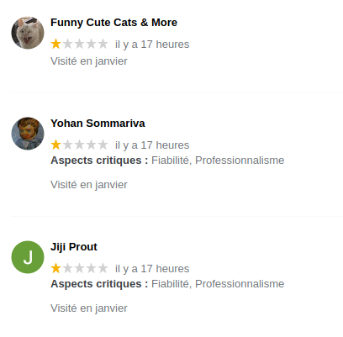Open Funny Cute Cats & More profile name

(x=113, y=23)
